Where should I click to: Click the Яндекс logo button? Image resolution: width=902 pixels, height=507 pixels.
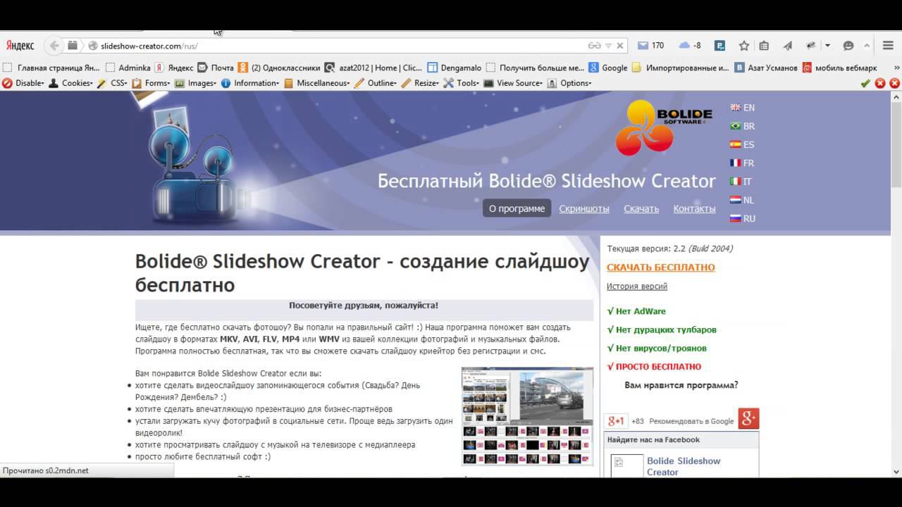[20, 46]
